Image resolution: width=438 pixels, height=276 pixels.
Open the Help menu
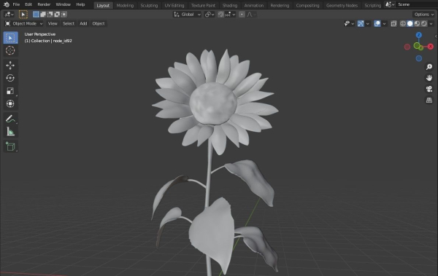coord(80,4)
